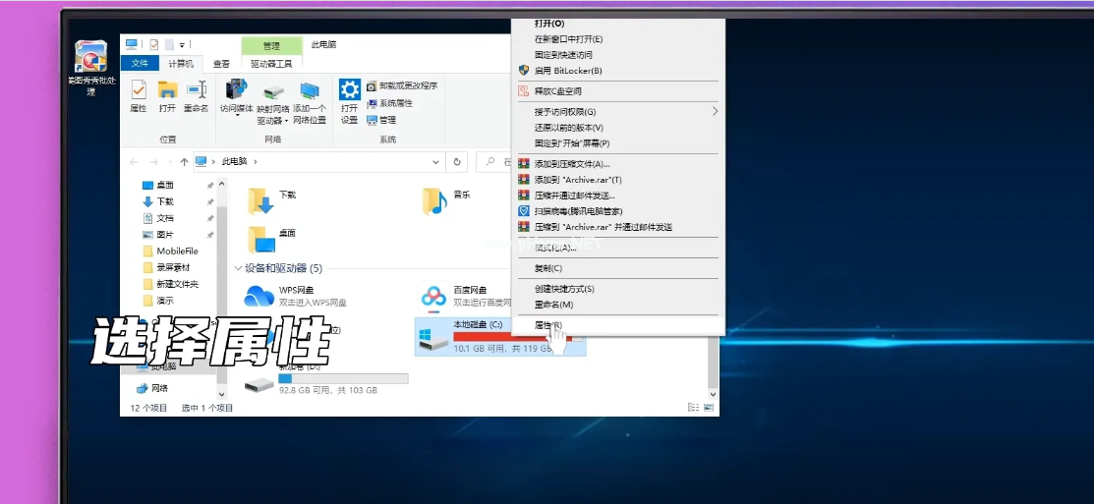Click the desktop shortcut icon at top-left
Image resolution: width=1094 pixels, height=504 pixels.
click(90, 58)
